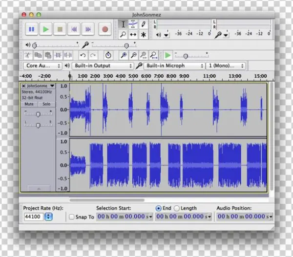Mute the JohnSonme track
The width and height of the screenshot is (293, 257).
coord(29,104)
